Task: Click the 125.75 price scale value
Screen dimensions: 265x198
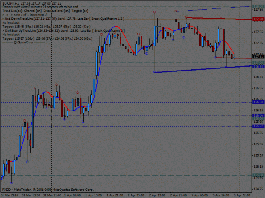Action: point(258,133)
